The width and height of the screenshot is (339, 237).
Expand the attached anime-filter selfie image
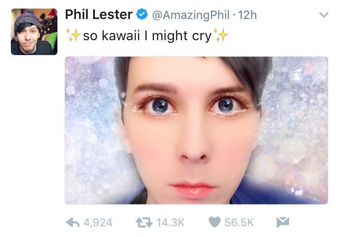pyautogui.click(x=196, y=130)
